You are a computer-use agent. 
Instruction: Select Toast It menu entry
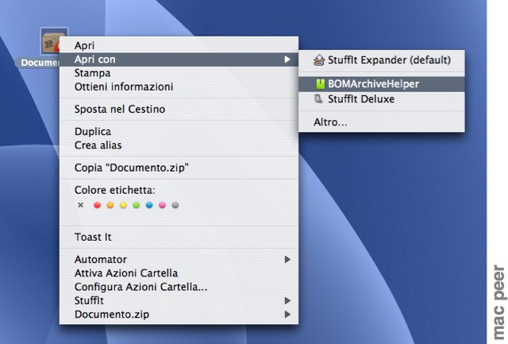(x=179, y=237)
